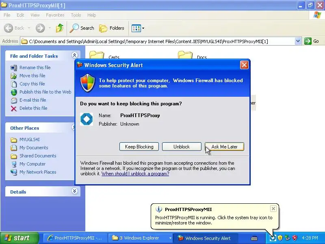
Task: Select the Certs folder icon
Action: click(x=97, y=55)
